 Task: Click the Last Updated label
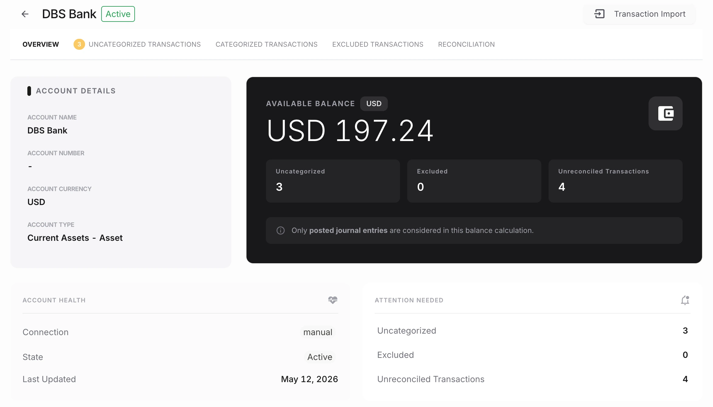pos(49,379)
